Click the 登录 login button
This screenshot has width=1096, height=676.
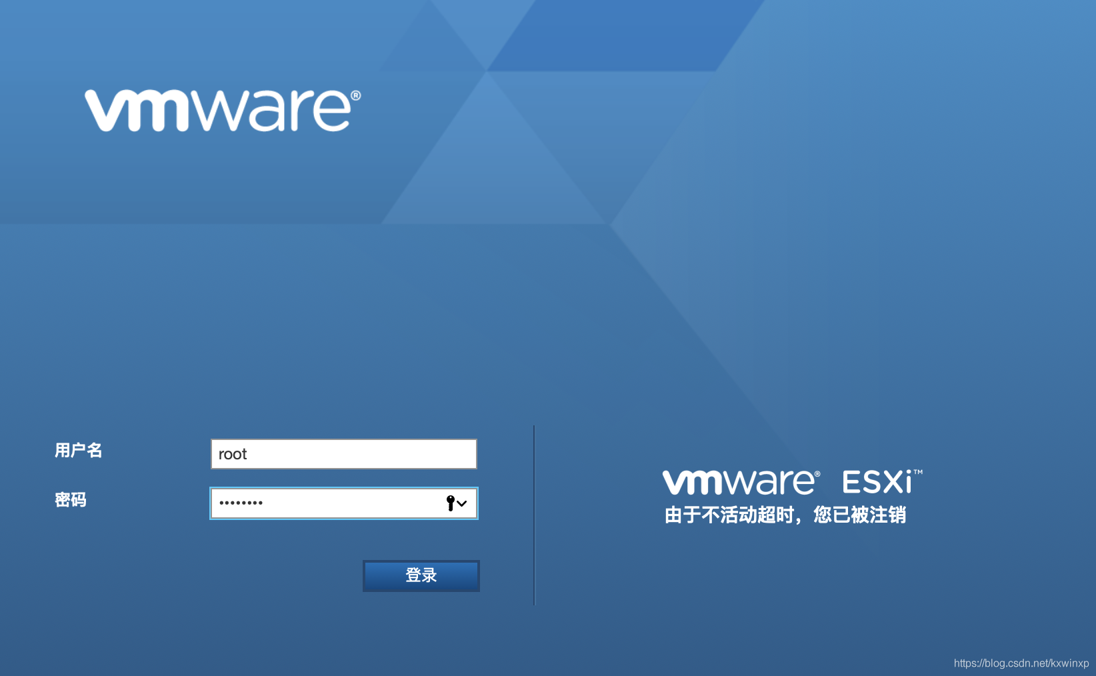(x=421, y=575)
